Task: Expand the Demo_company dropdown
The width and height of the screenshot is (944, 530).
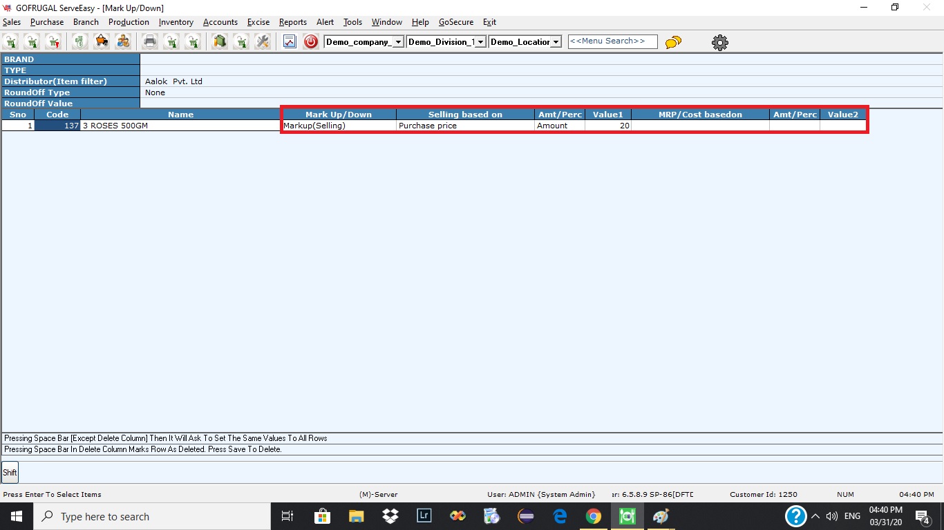Action: pos(398,42)
